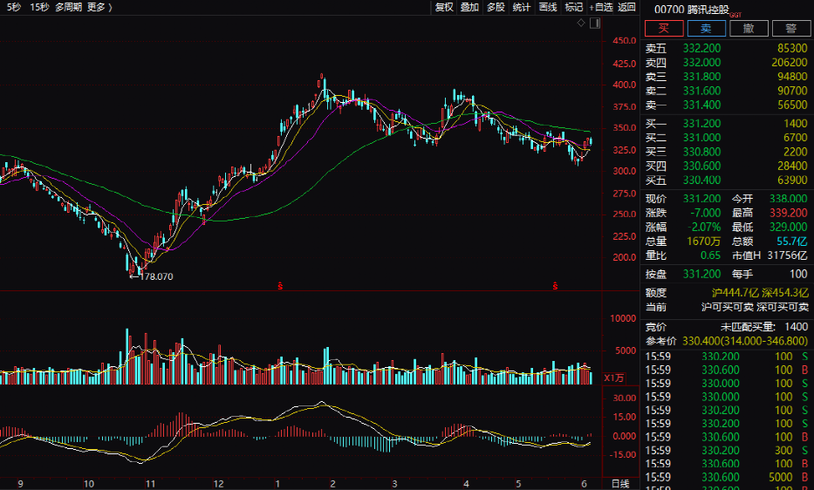
Task: Open the 多周期 multi-period selector
Action: coord(68,7)
